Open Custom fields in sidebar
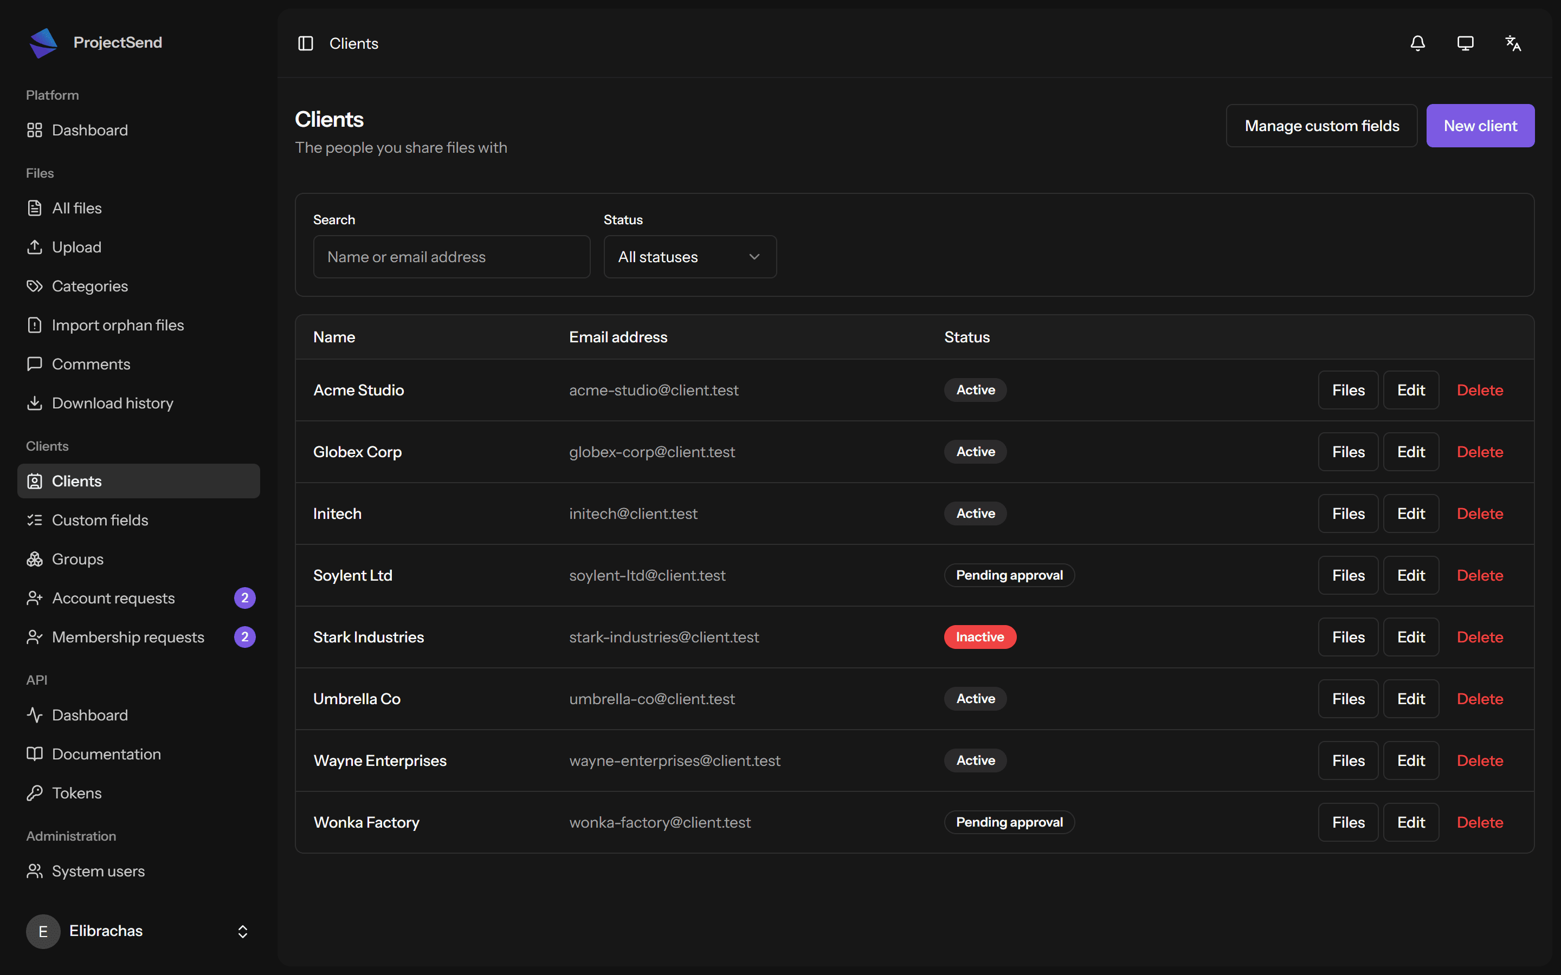Screen dimensions: 1561x975 (x=139, y=521)
